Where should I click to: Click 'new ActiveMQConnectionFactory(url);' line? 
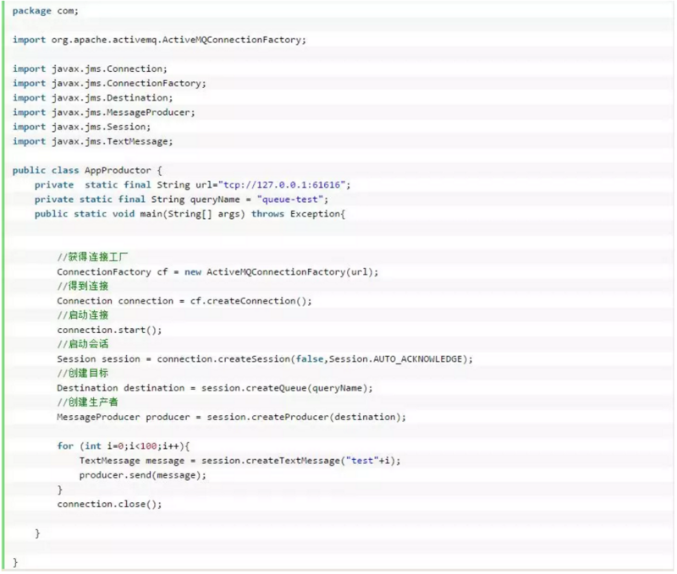pyautogui.click(x=217, y=272)
